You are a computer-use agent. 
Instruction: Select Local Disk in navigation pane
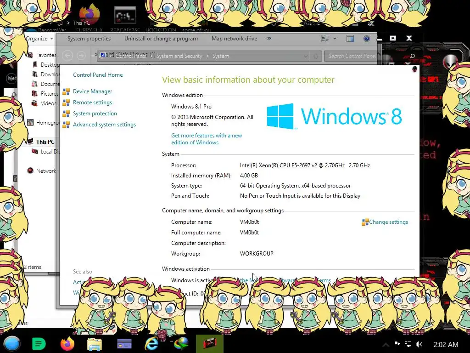(50, 152)
